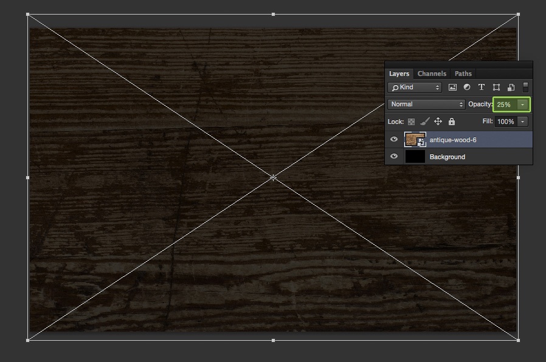Click the pixel layer filter icon
Image resolution: width=546 pixels, height=362 pixels.
pyautogui.click(x=452, y=87)
